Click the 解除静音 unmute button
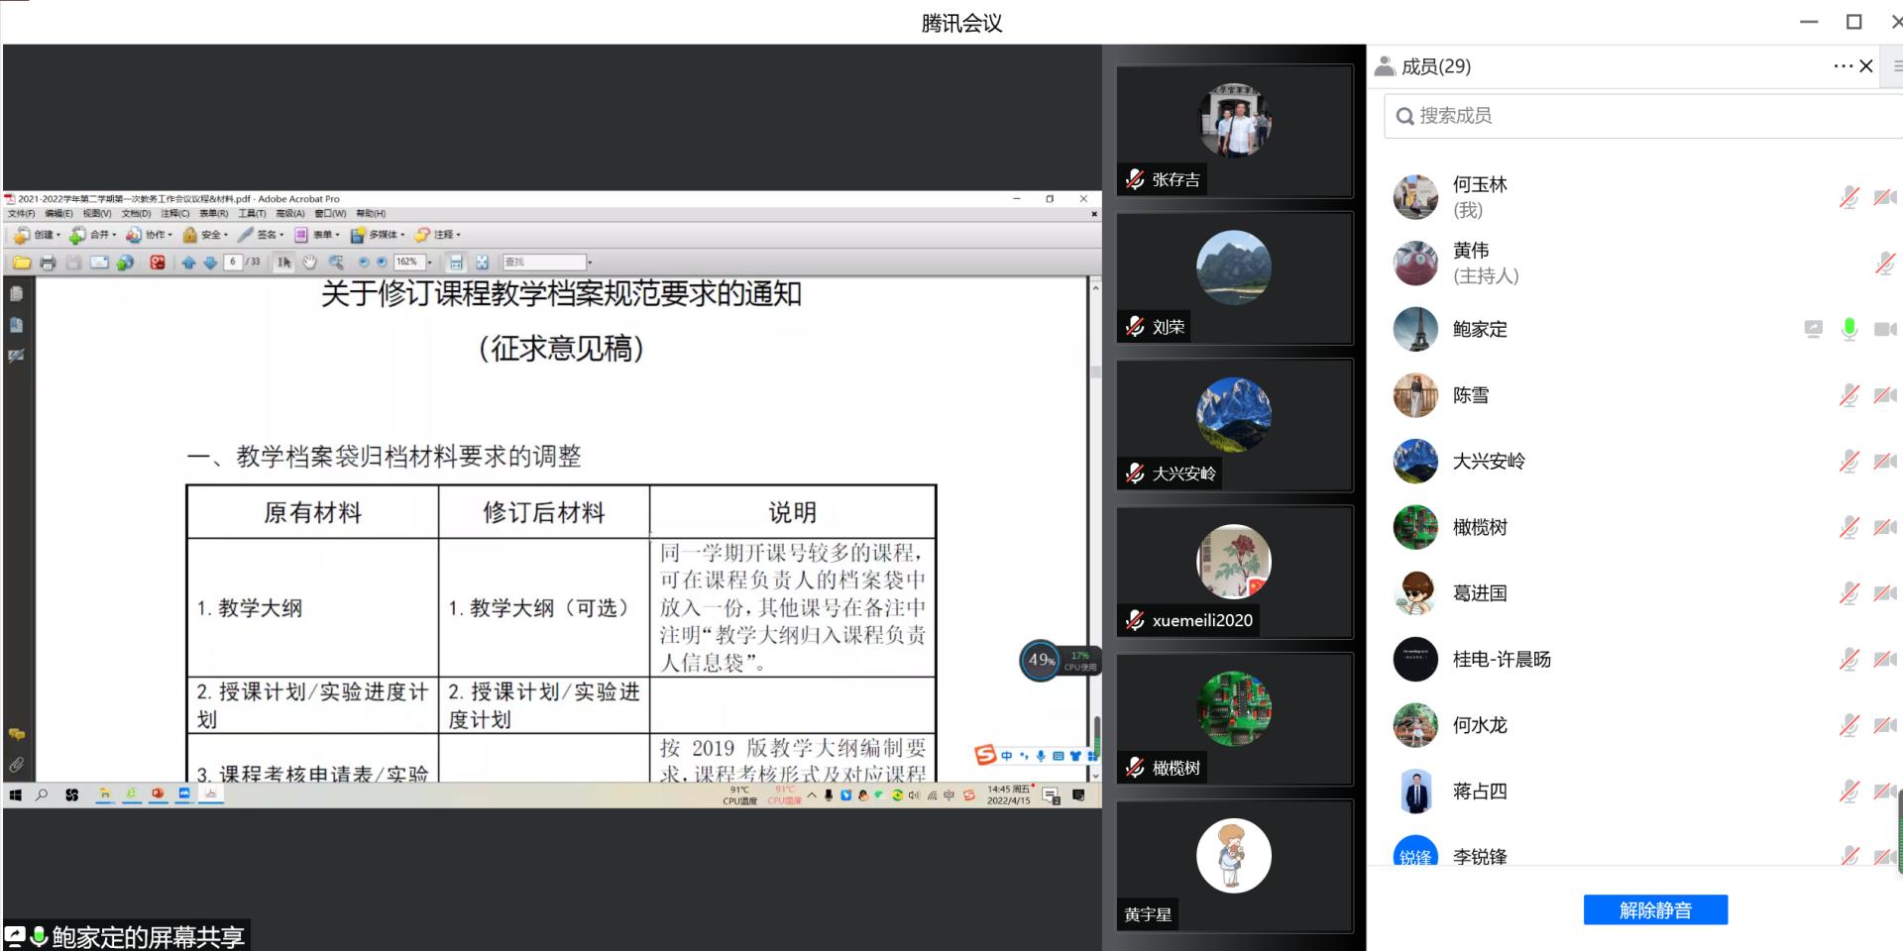This screenshot has width=1903, height=951. (1654, 909)
